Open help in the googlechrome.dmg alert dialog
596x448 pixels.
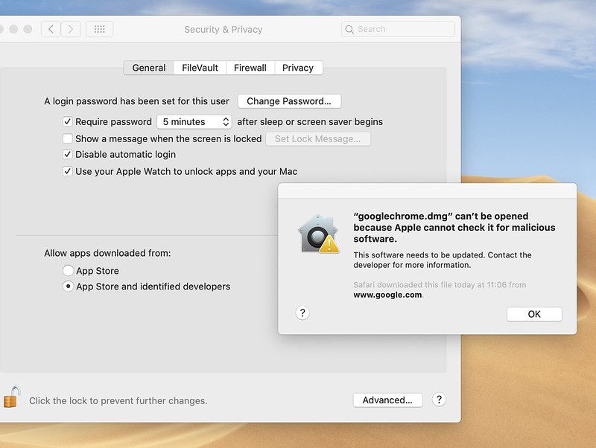click(302, 313)
